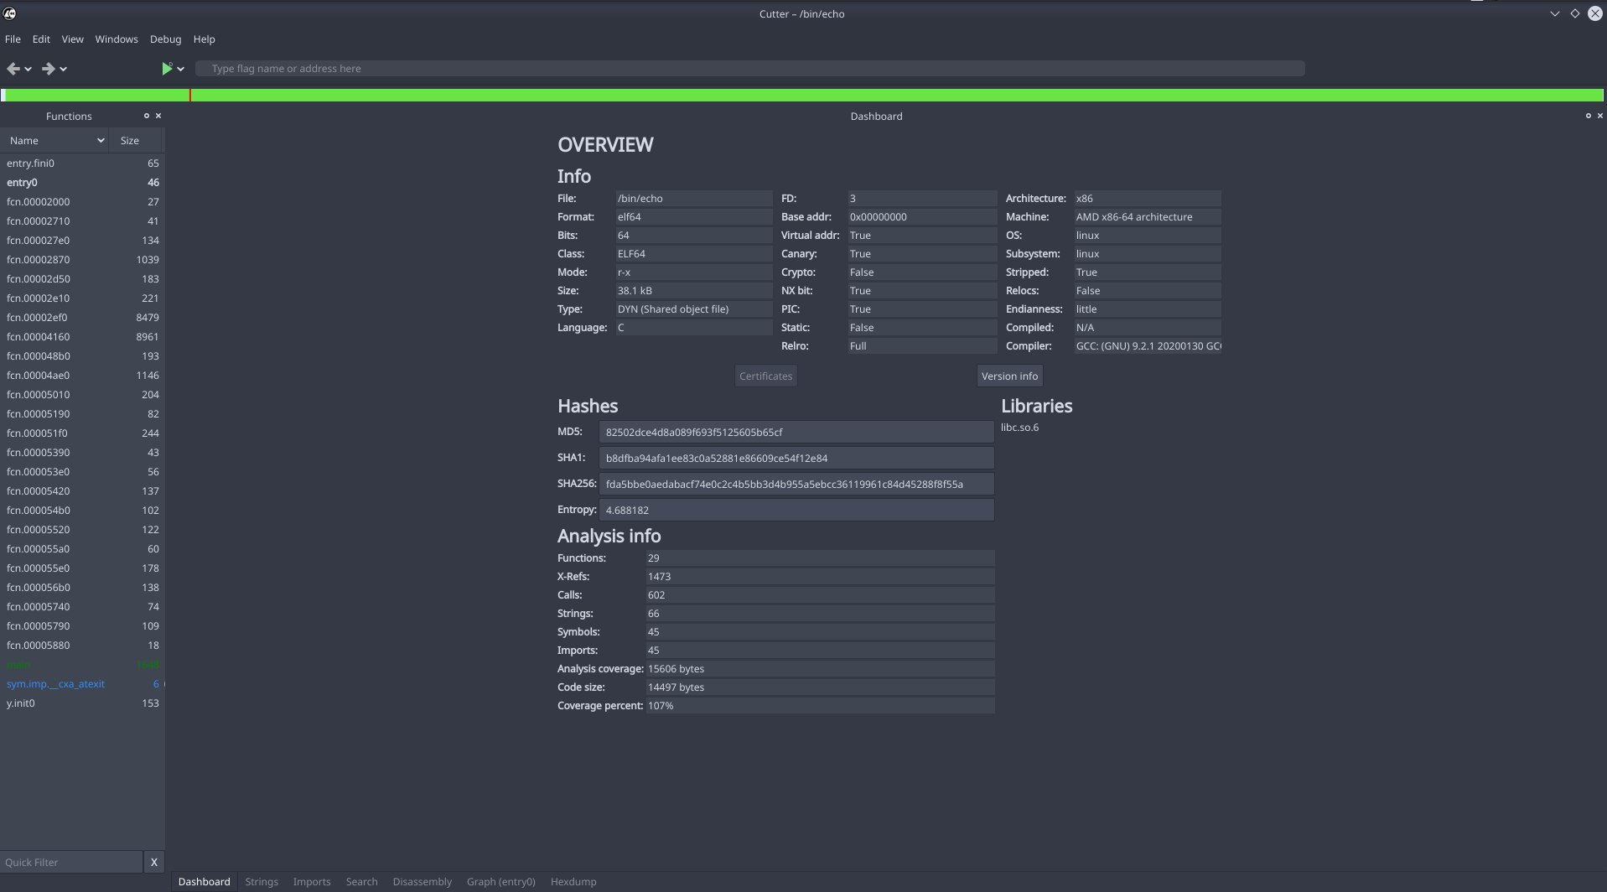This screenshot has height=892, width=1607.
Task: Click the Version info button
Action: click(1009, 376)
